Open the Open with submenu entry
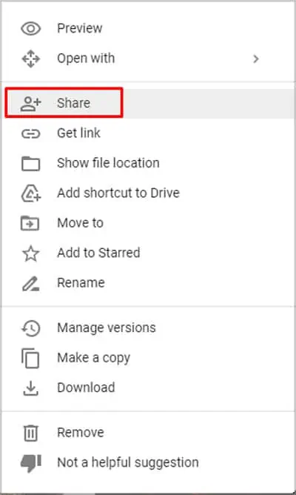This screenshot has width=296, height=495. [148, 59]
